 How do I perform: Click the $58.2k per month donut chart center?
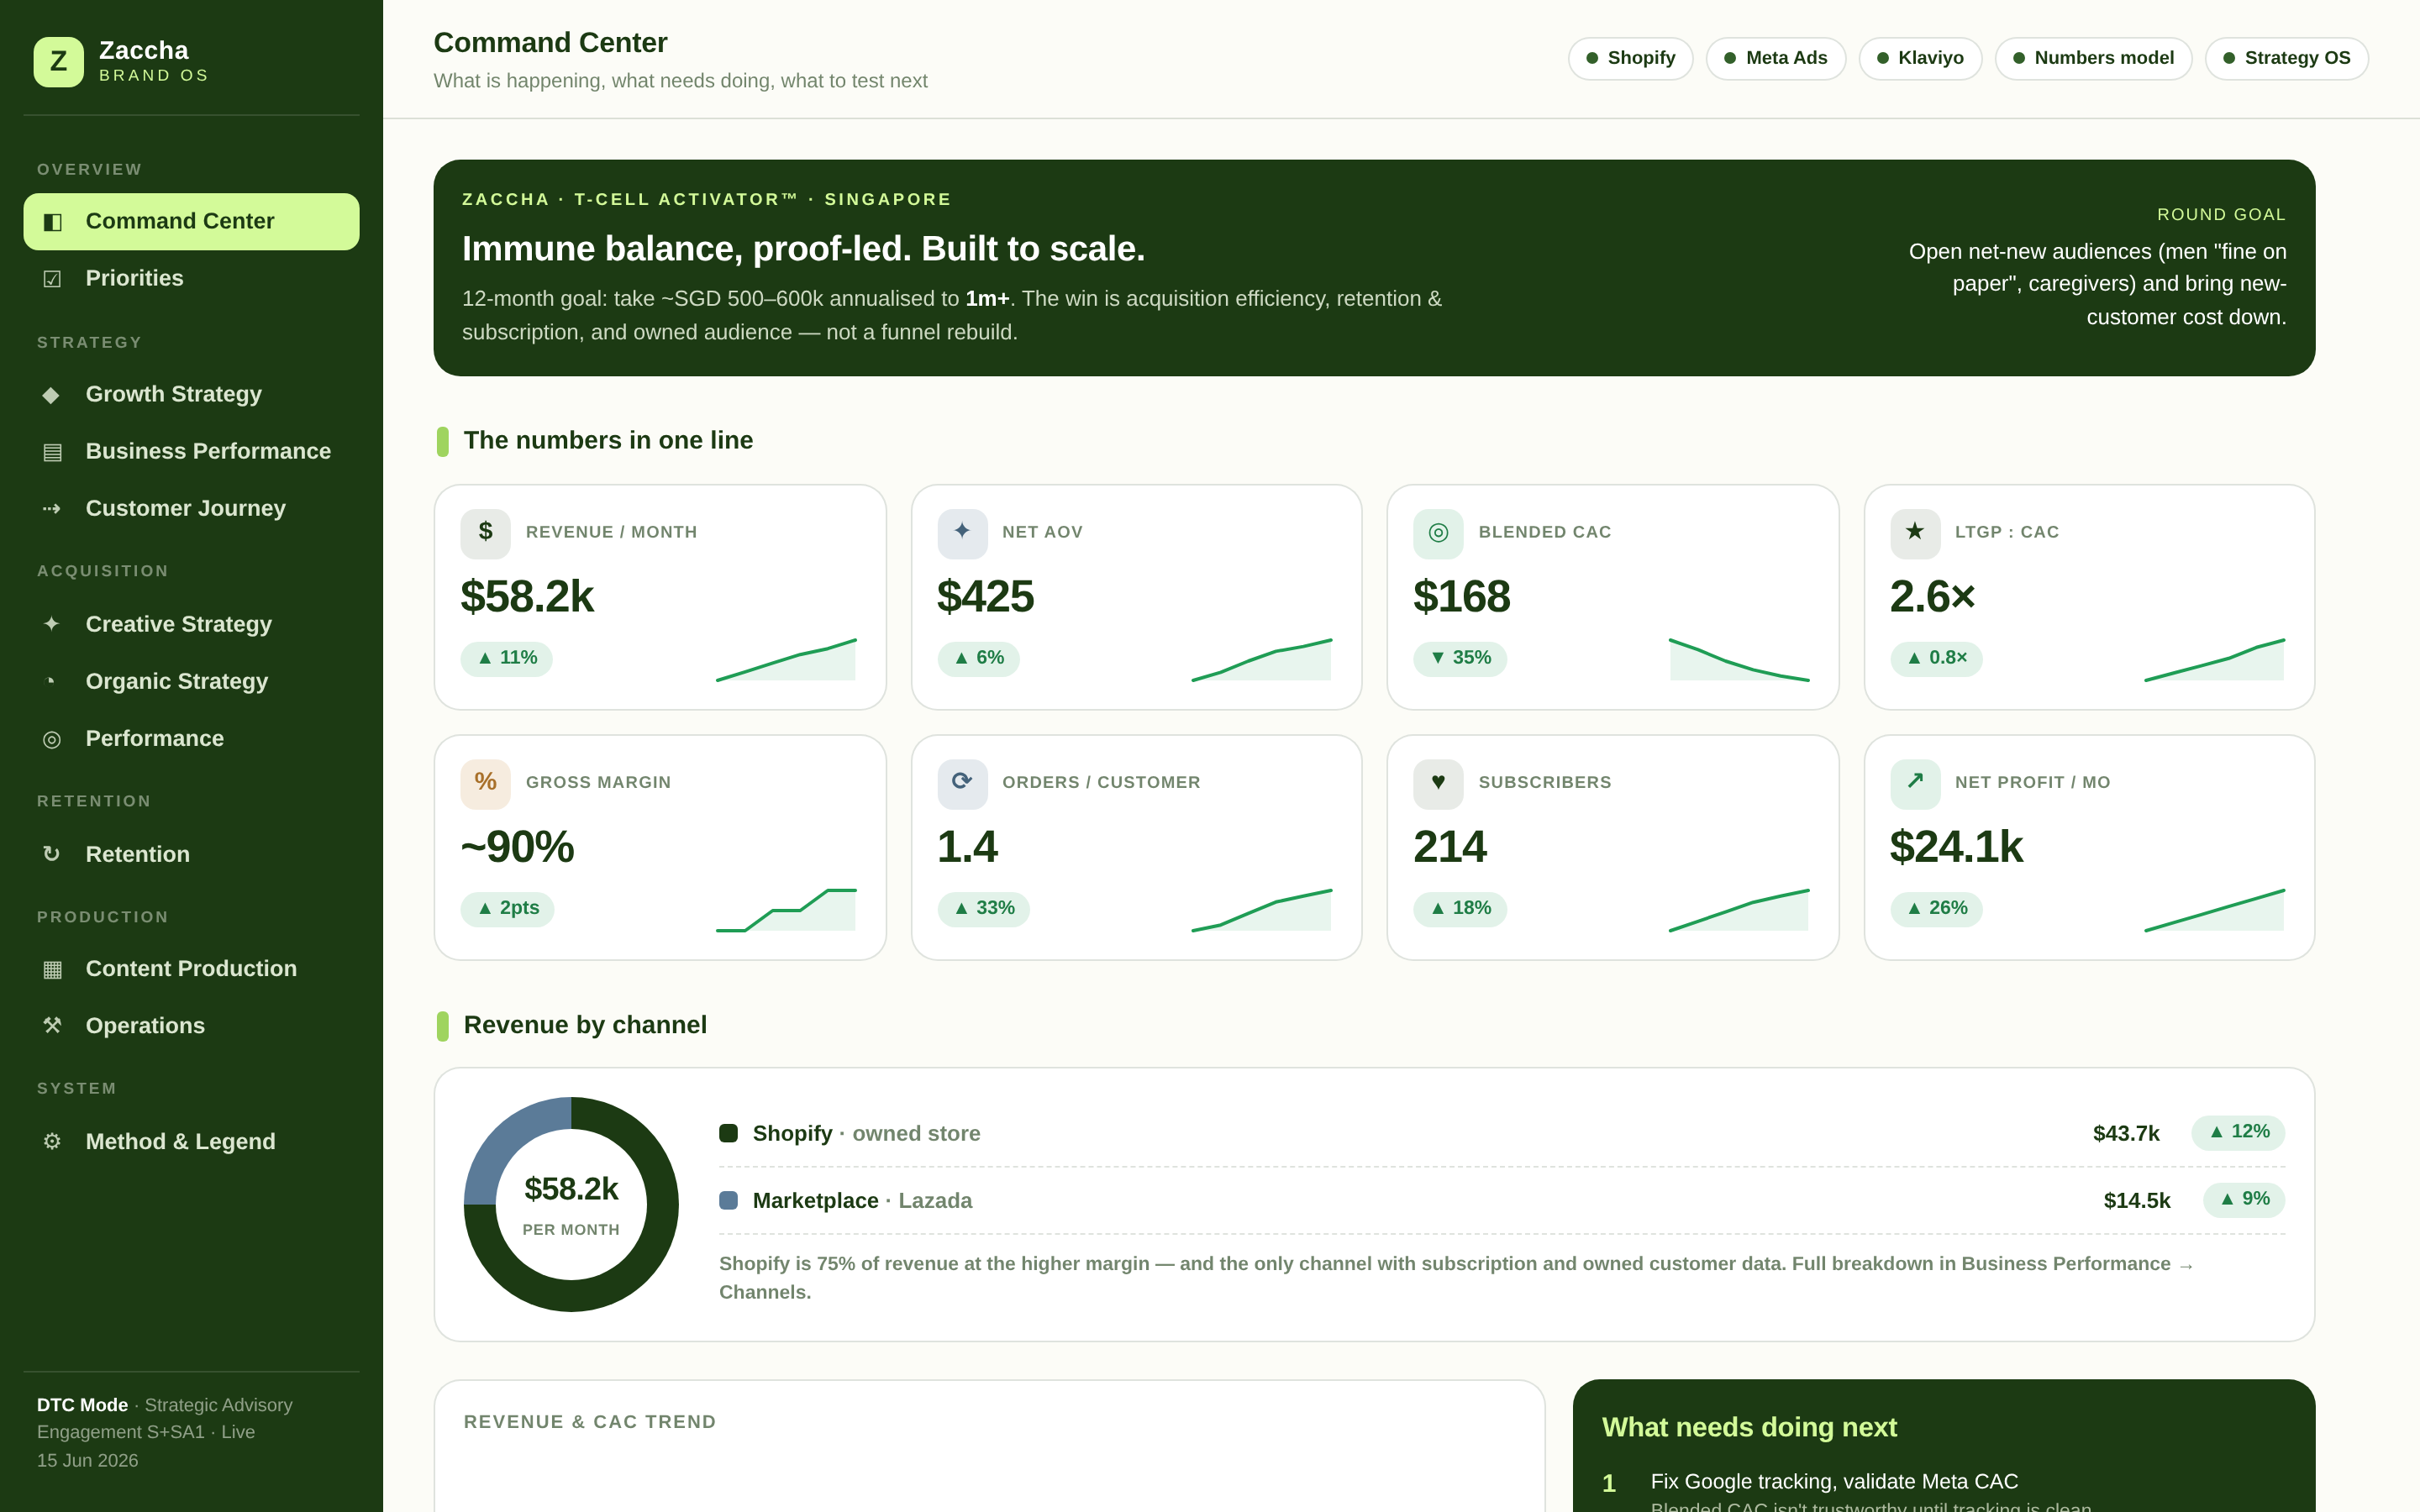tap(571, 1204)
